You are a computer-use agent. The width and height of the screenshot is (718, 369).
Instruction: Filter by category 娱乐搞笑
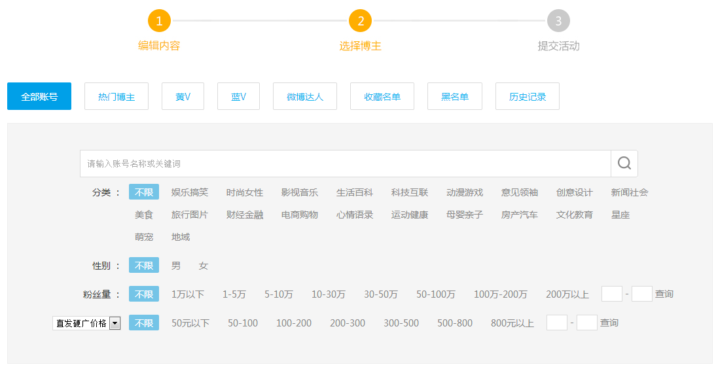click(x=190, y=192)
